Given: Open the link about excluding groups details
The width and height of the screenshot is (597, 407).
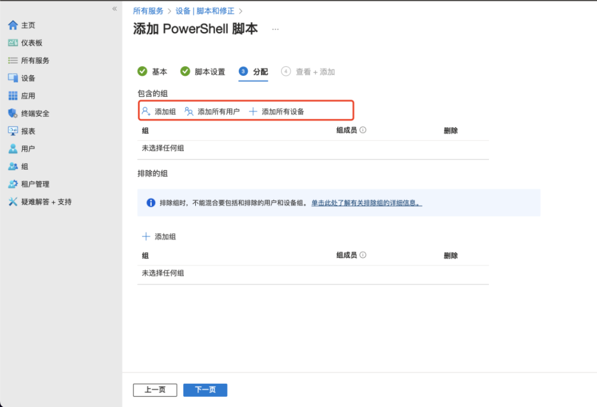Looking at the screenshot, I should click(x=367, y=203).
